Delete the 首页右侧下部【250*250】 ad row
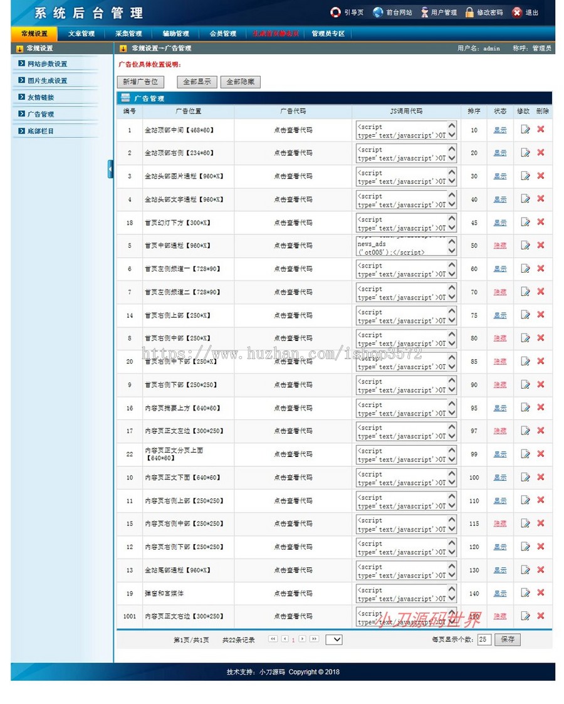 click(541, 384)
